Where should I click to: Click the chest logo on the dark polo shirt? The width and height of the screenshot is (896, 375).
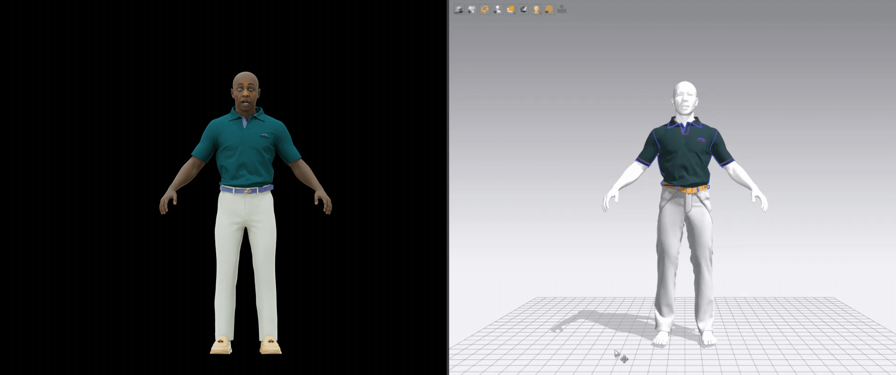coord(701,140)
